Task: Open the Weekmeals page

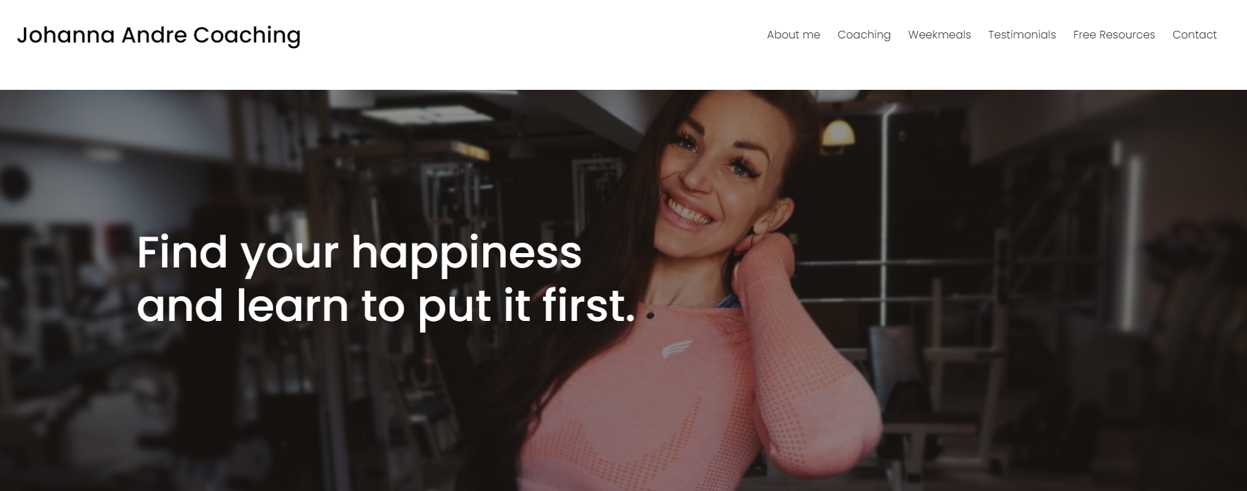Action: click(x=940, y=35)
